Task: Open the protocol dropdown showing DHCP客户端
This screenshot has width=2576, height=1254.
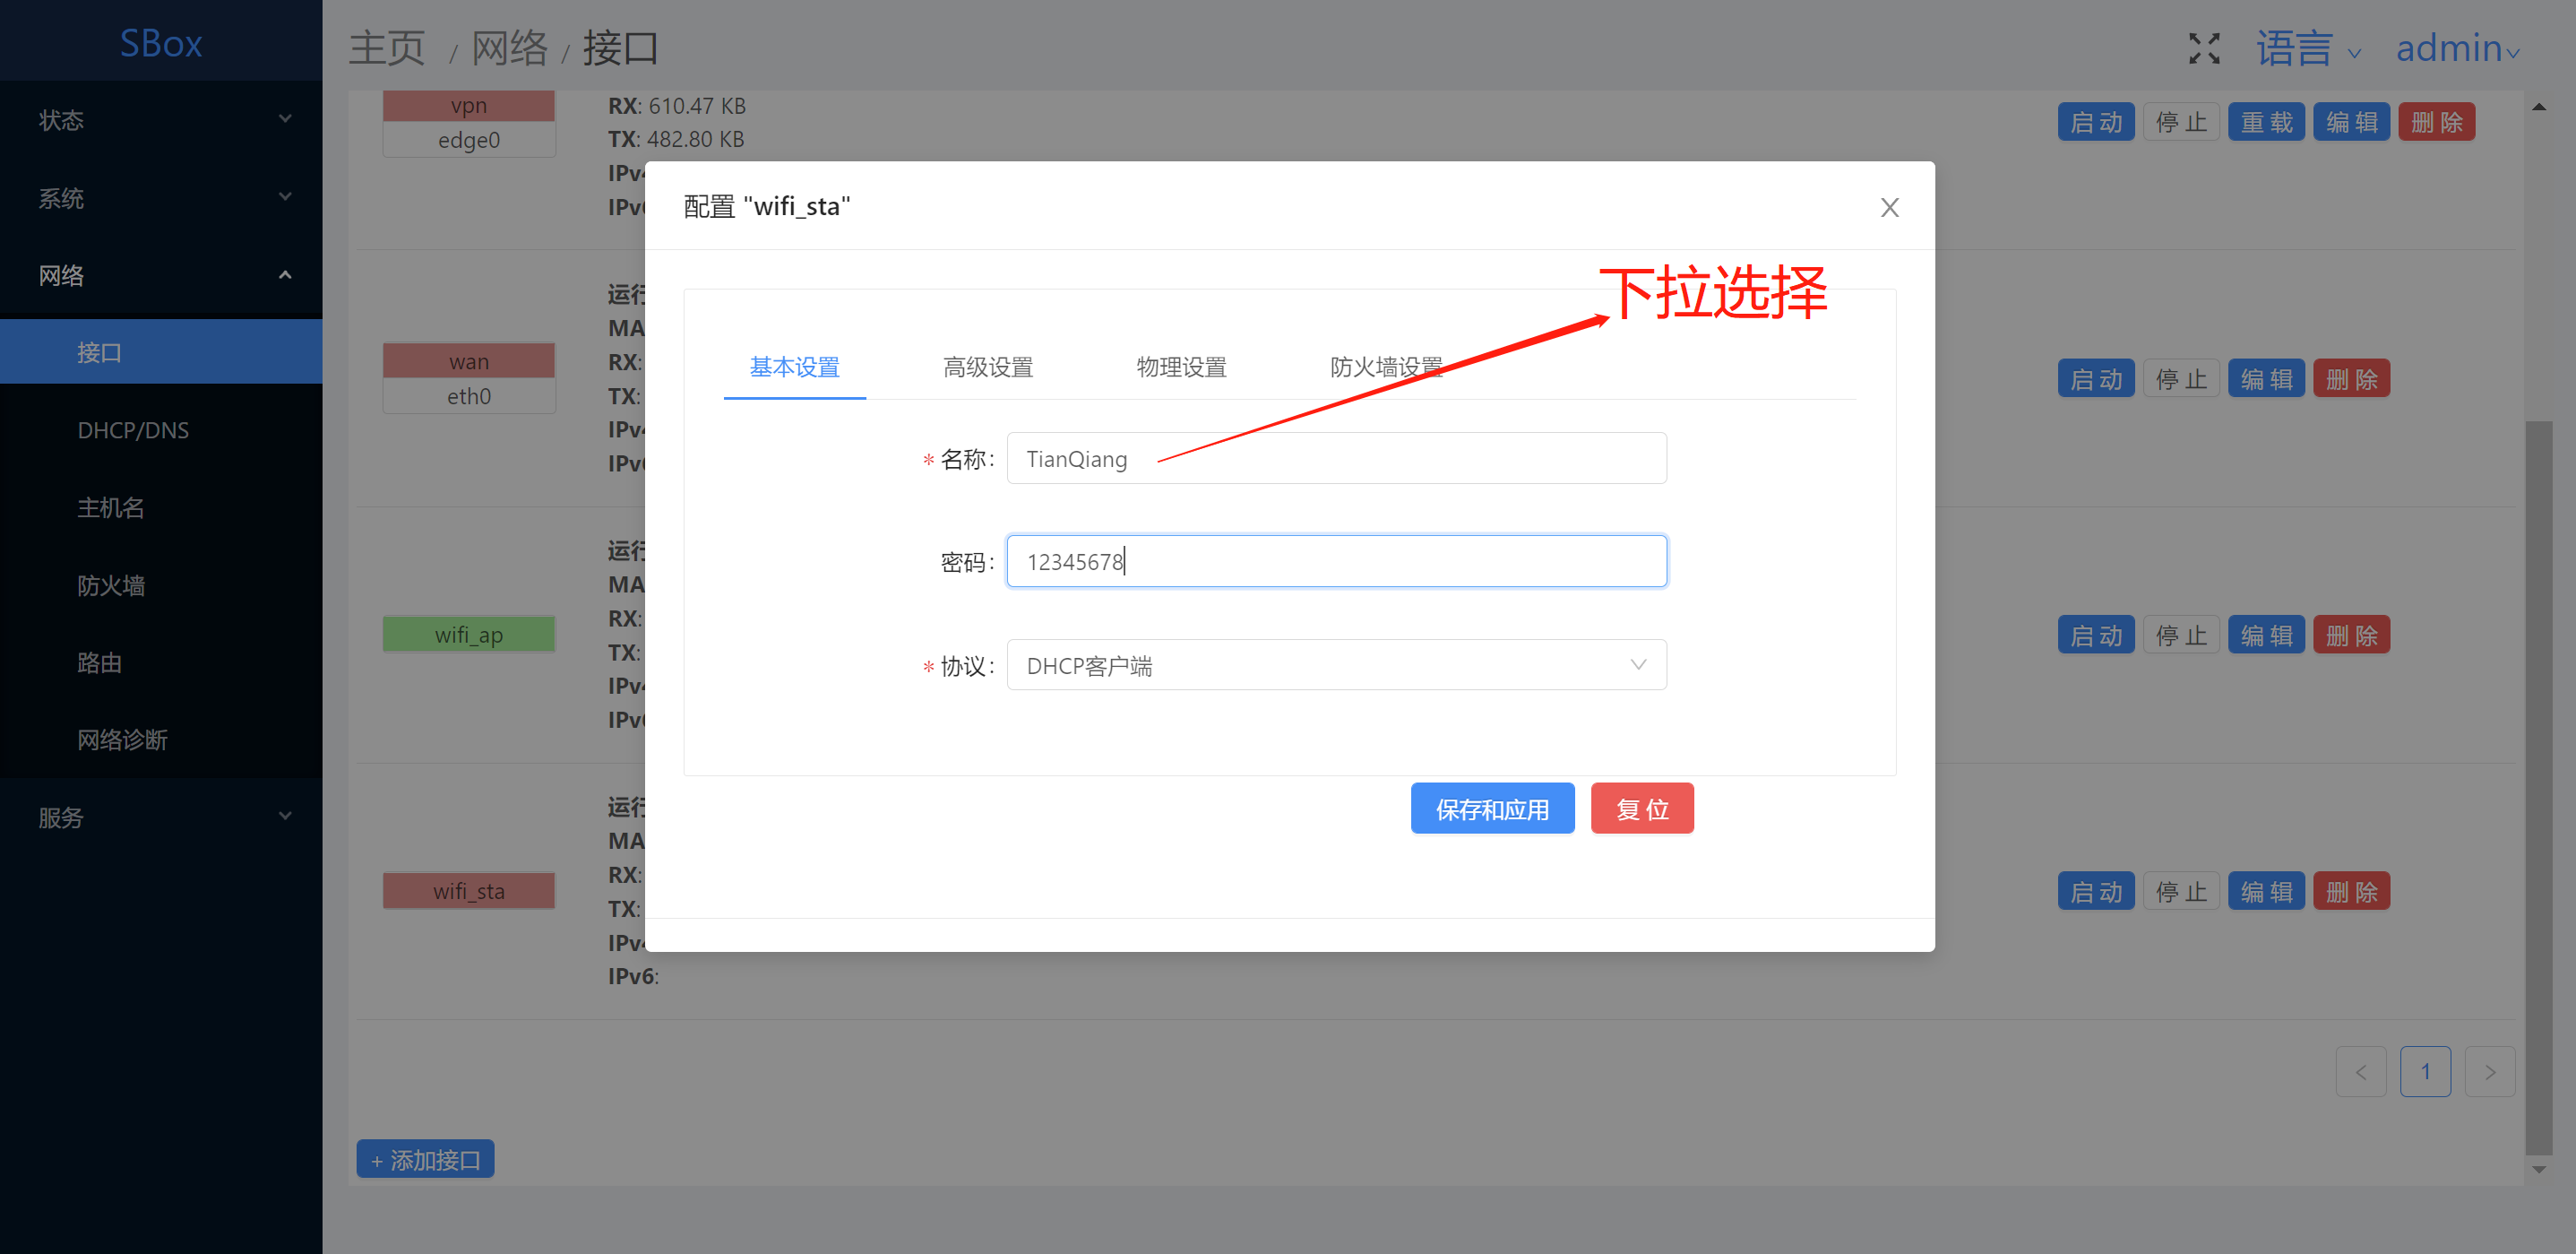Action: pyautogui.click(x=1335, y=665)
